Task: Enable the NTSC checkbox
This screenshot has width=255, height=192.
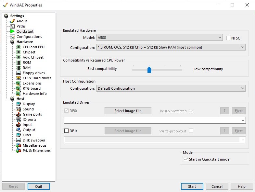Action: [228, 38]
